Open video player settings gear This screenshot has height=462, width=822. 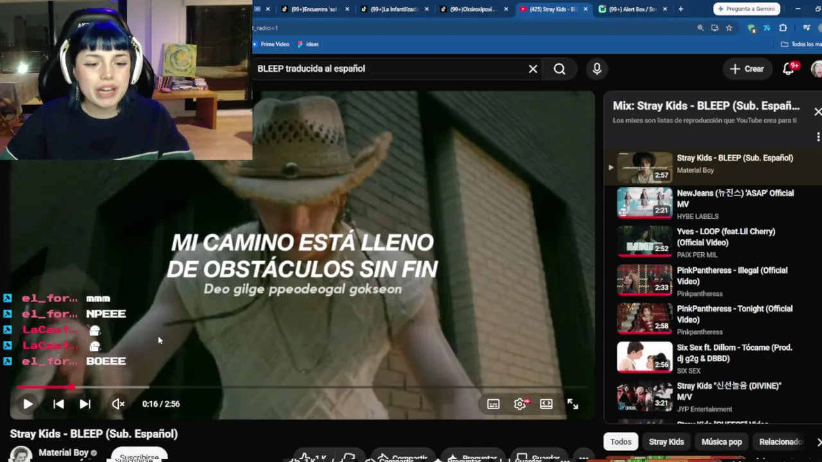(520, 404)
